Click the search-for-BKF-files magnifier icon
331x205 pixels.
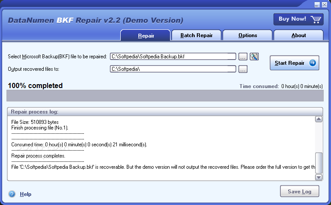[254, 57]
